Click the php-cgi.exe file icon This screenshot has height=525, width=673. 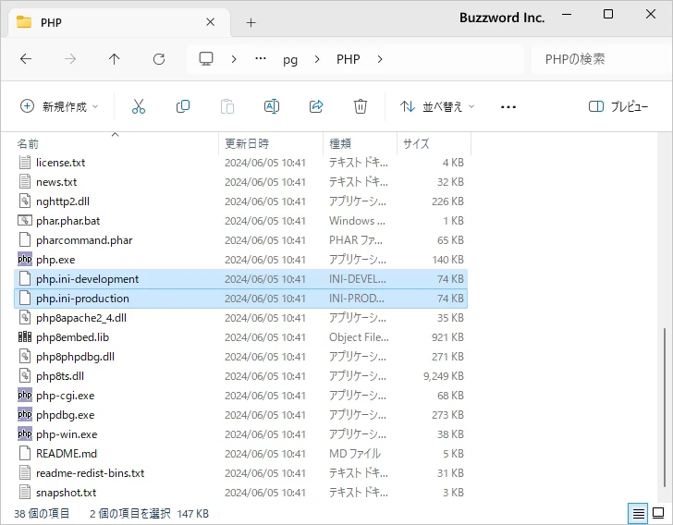tap(25, 395)
